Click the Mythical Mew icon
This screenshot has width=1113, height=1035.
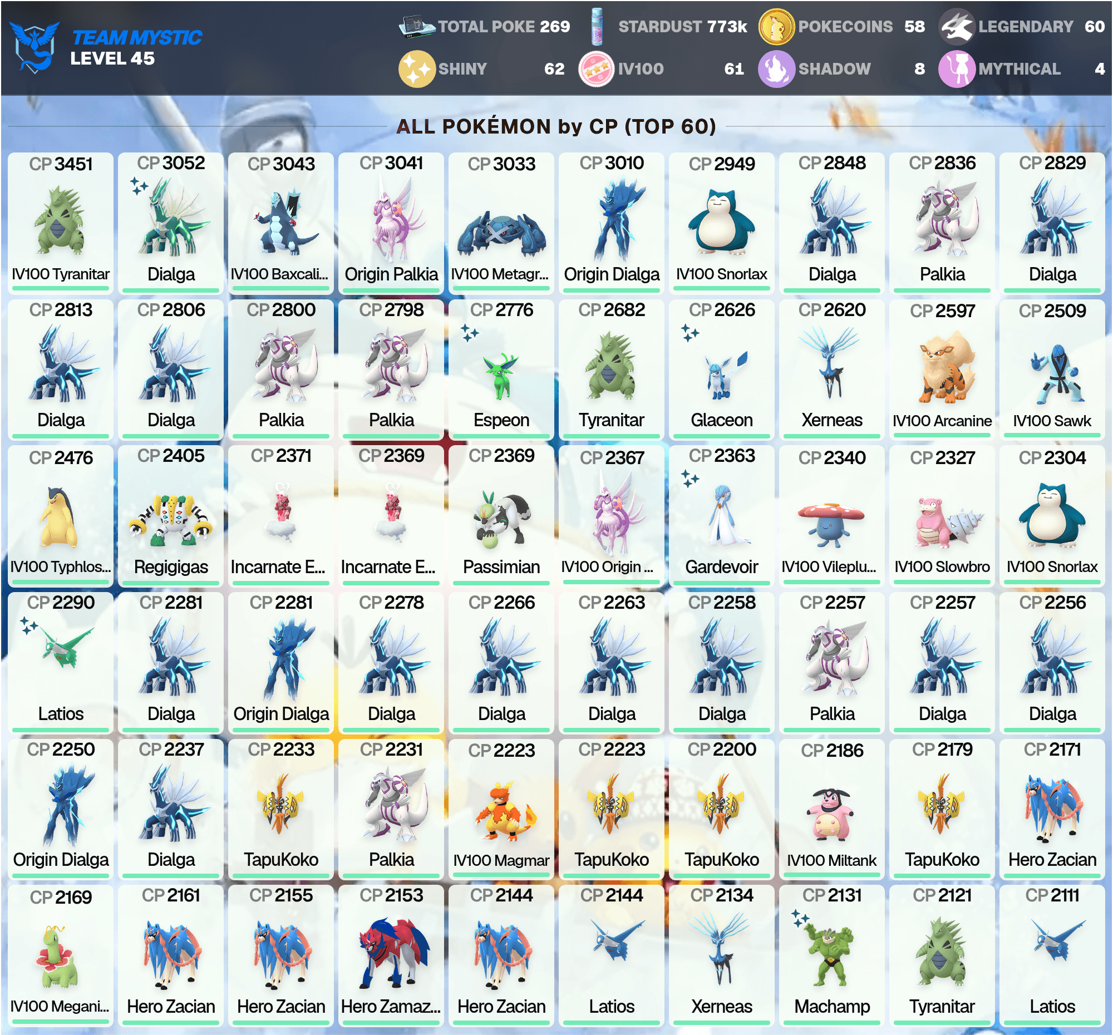click(x=957, y=69)
